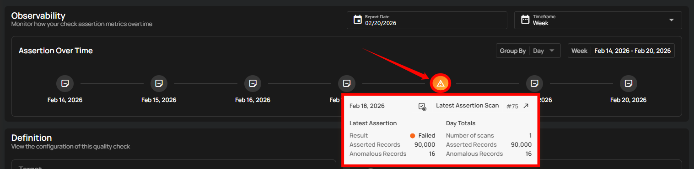694x169 pixels.
Task: Click the Feb 15, 2026 timeline marker icon
Action: [159, 83]
